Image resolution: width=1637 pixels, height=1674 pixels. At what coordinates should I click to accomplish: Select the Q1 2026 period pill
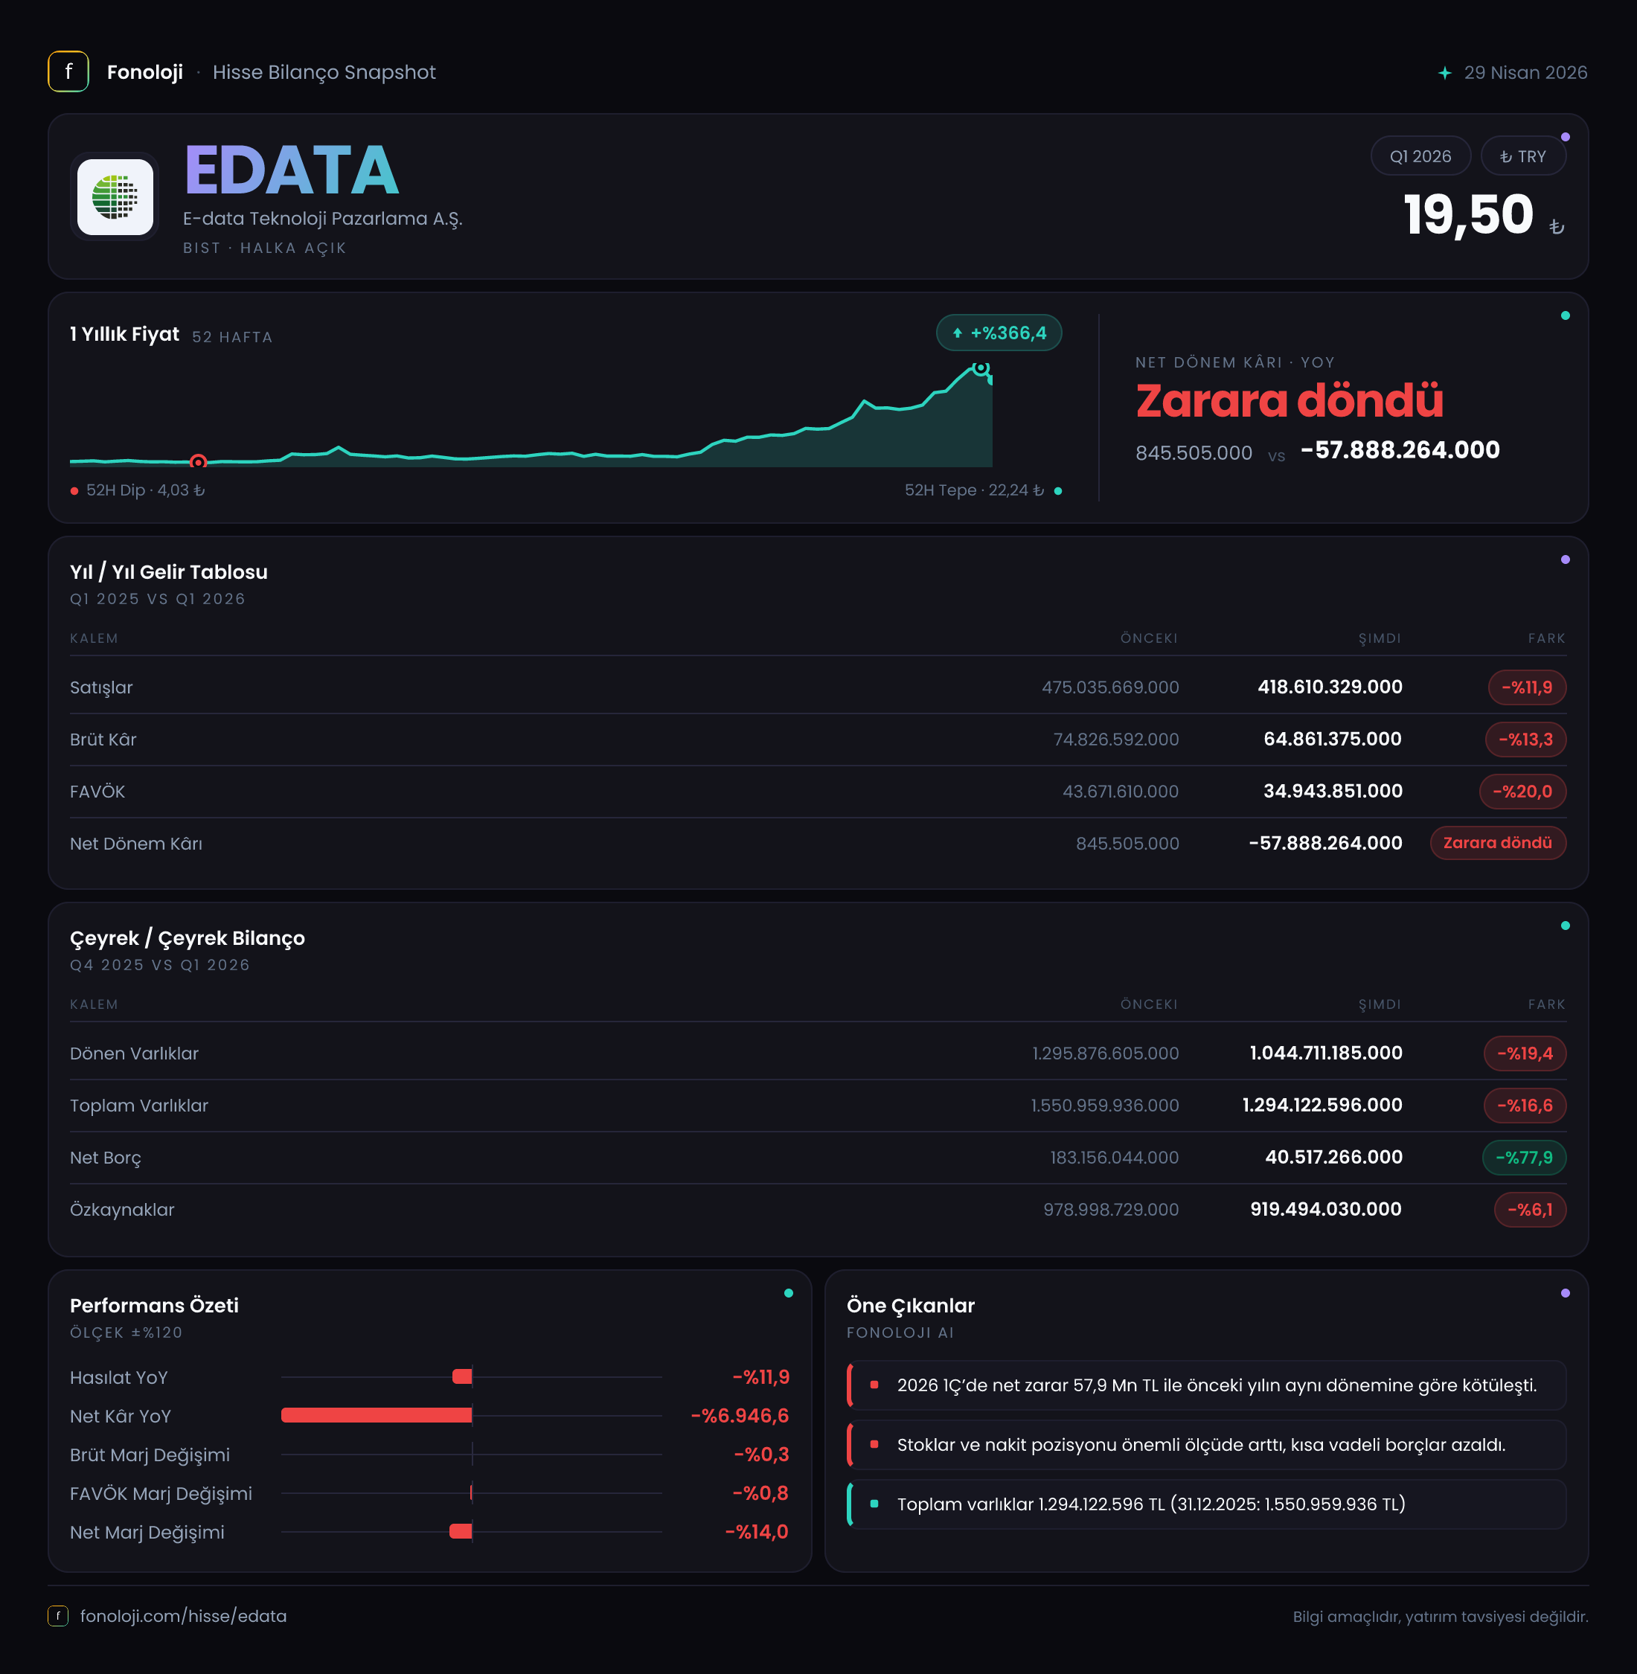[1420, 155]
